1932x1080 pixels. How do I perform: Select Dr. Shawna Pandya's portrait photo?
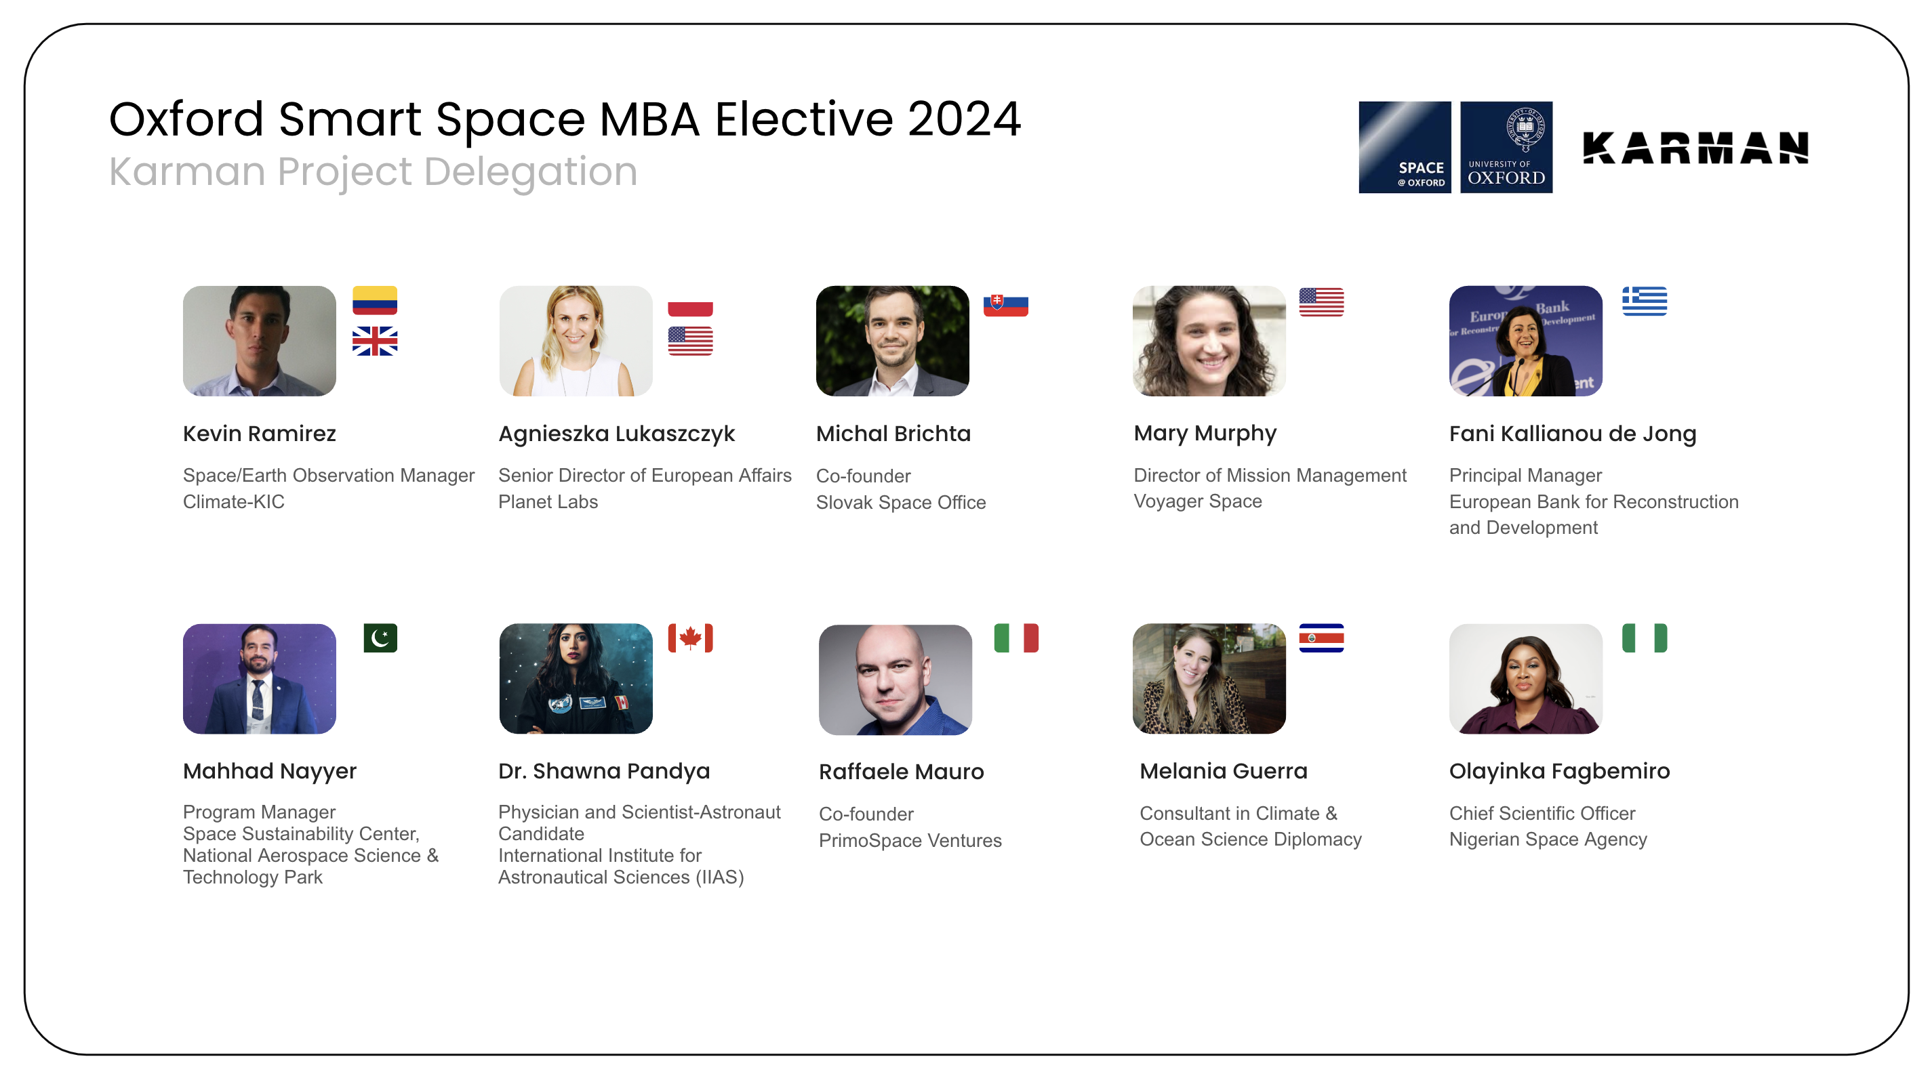coord(576,678)
